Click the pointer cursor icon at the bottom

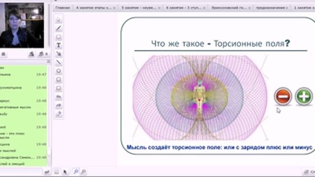click(65, 172)
